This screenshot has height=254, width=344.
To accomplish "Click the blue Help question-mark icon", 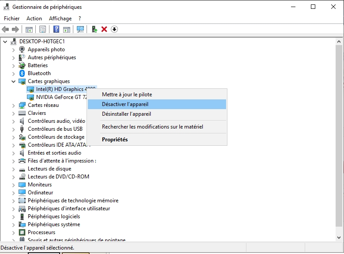I will pyautogui.click(x=57, y=29).
